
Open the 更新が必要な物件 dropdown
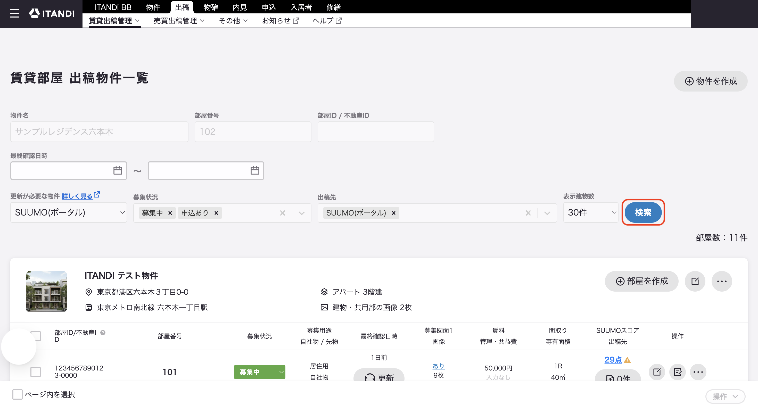point(69,212)
